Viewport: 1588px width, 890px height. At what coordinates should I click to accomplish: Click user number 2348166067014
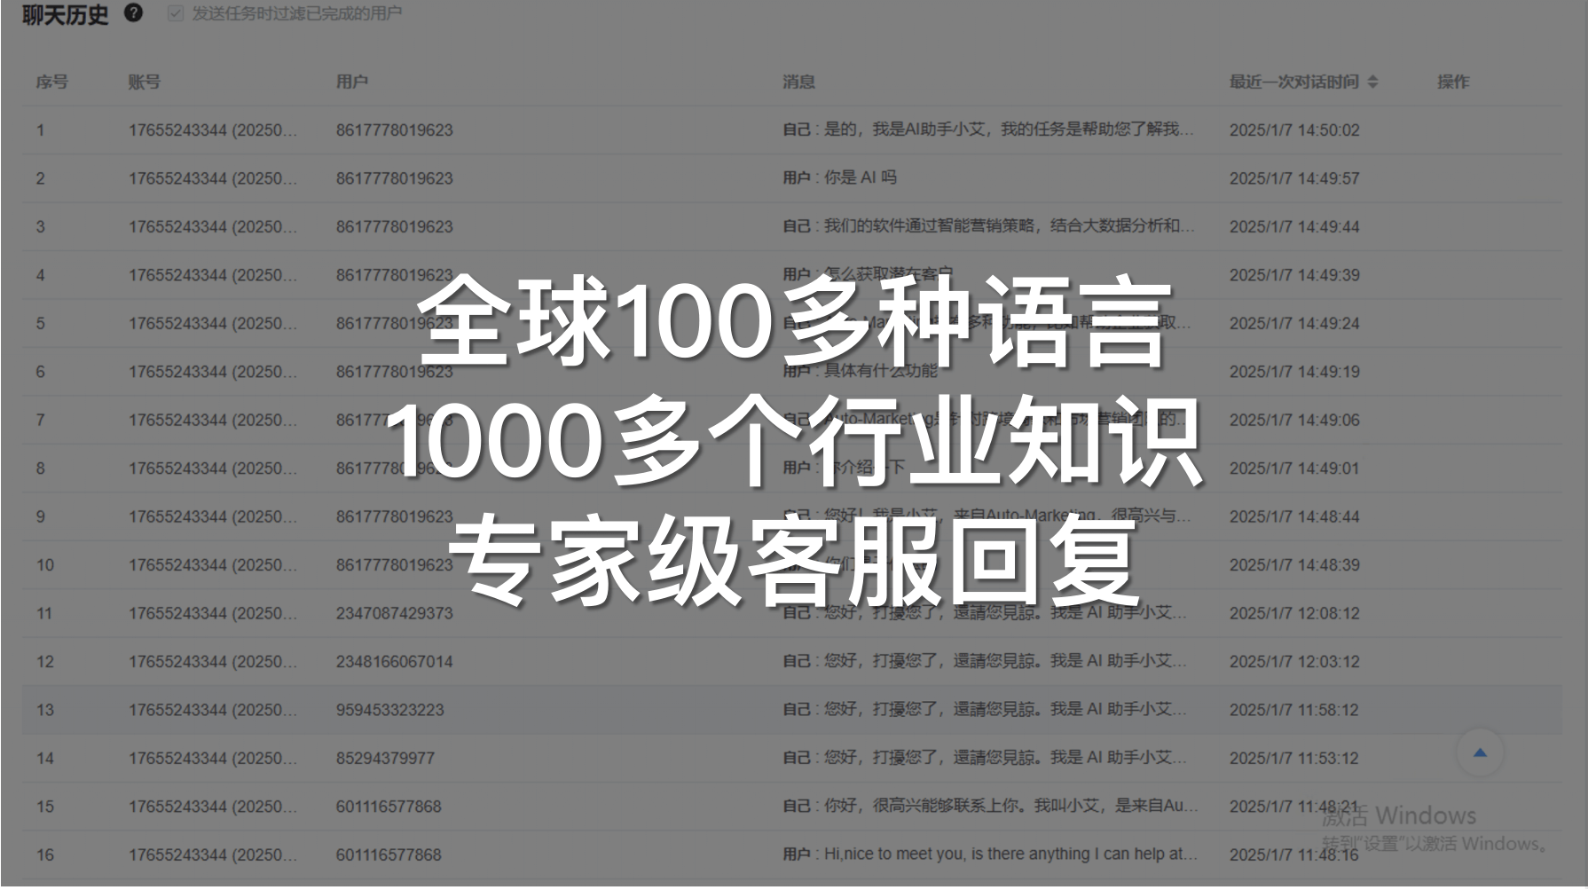point(394,662)
